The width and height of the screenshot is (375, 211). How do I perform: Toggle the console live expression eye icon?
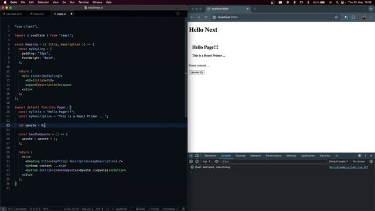point(216,162)
